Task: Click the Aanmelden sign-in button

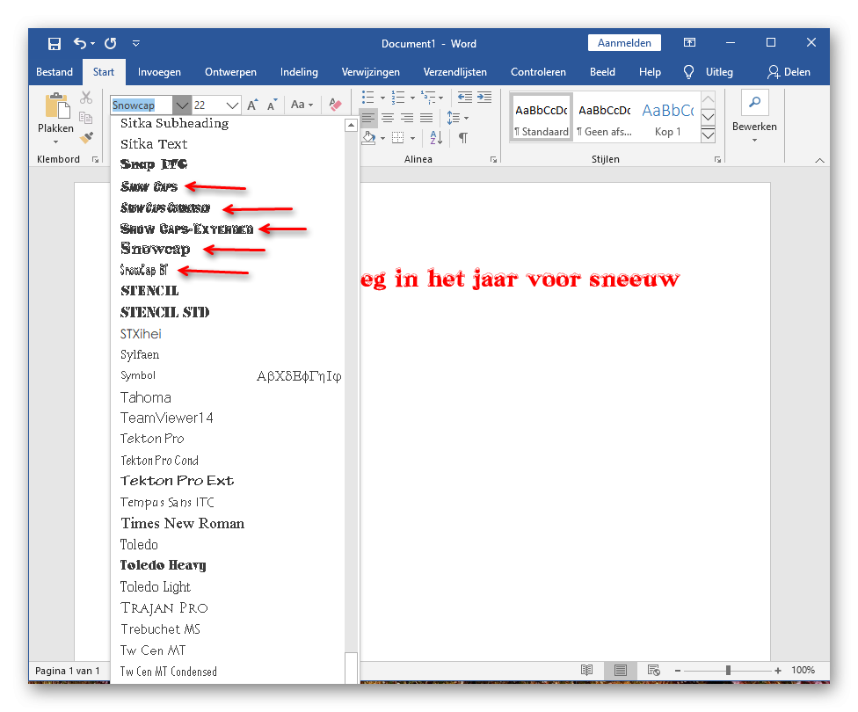Action: click(624, 43)
